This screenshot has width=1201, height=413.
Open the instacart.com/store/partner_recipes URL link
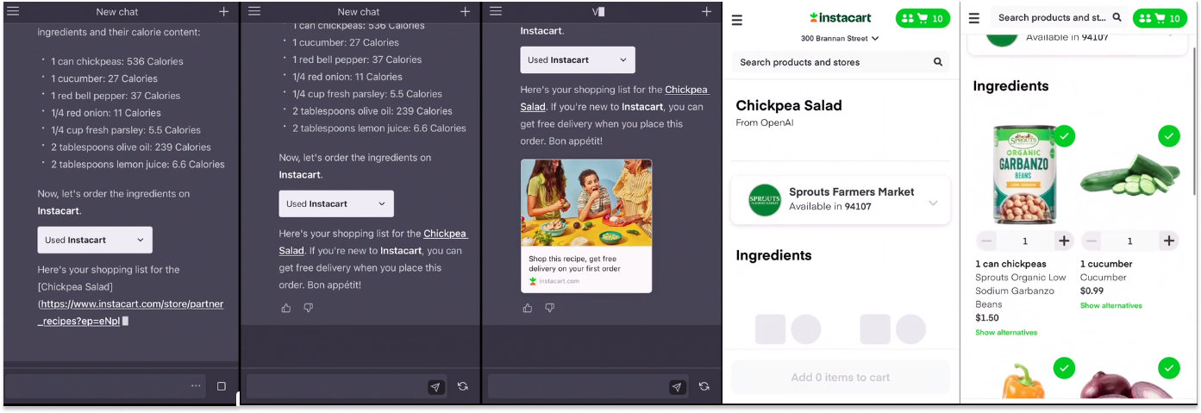click(130, 312)
